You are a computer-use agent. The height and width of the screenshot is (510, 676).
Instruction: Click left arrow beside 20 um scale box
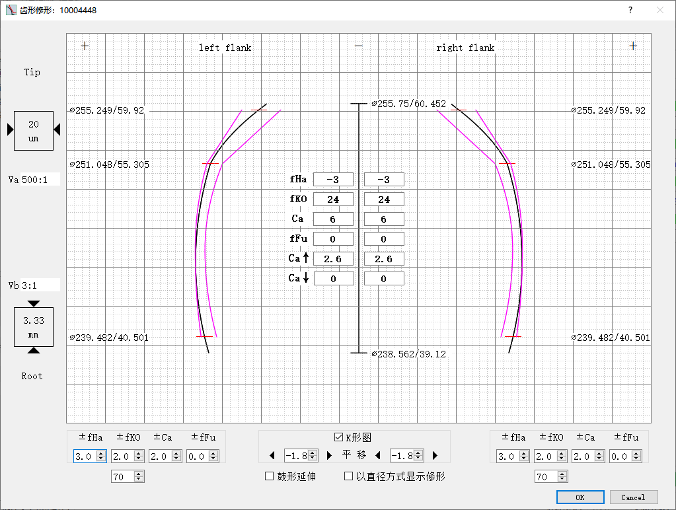pos(11,129)
